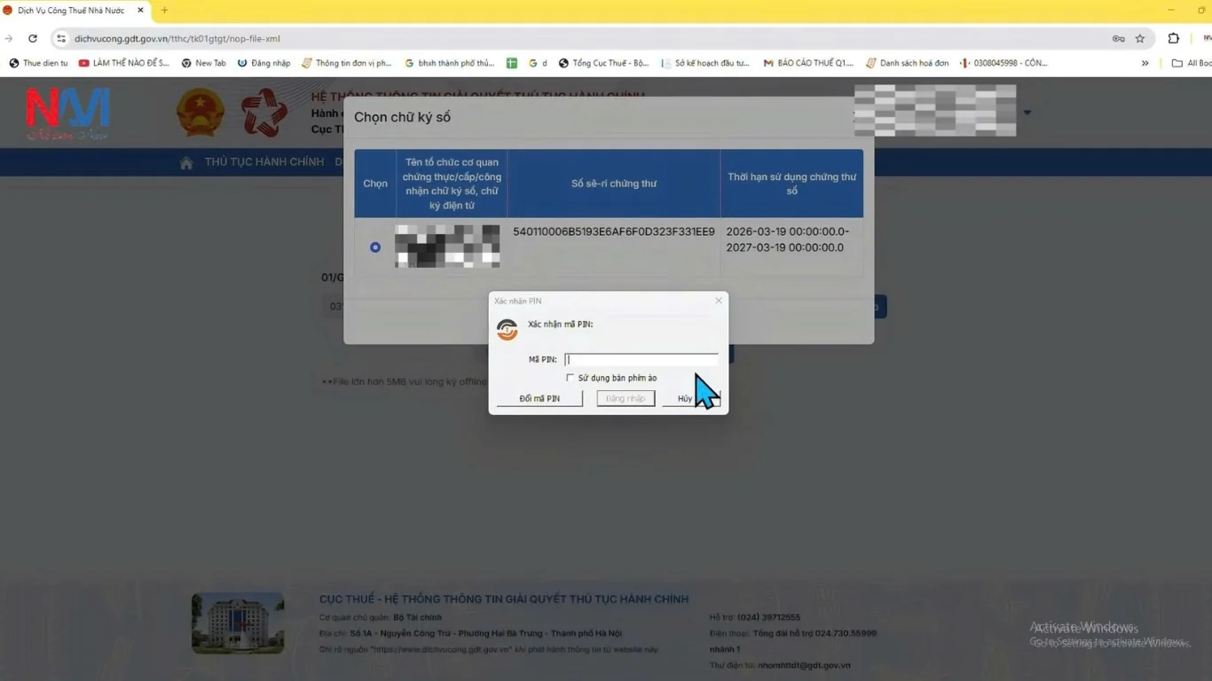Click the home icon in navigation bar
Viewport: 1212px width, 681px height.
(x=186, y=163)
